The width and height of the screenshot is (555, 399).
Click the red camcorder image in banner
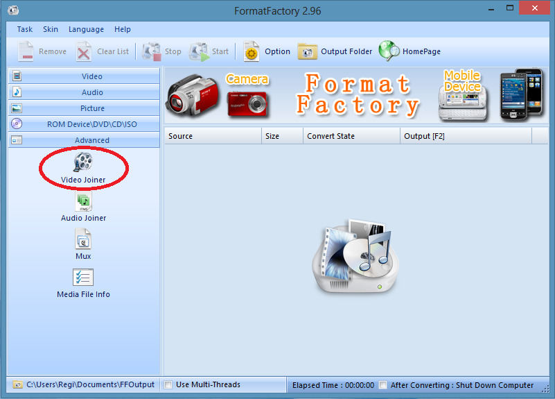pos(193,95)
